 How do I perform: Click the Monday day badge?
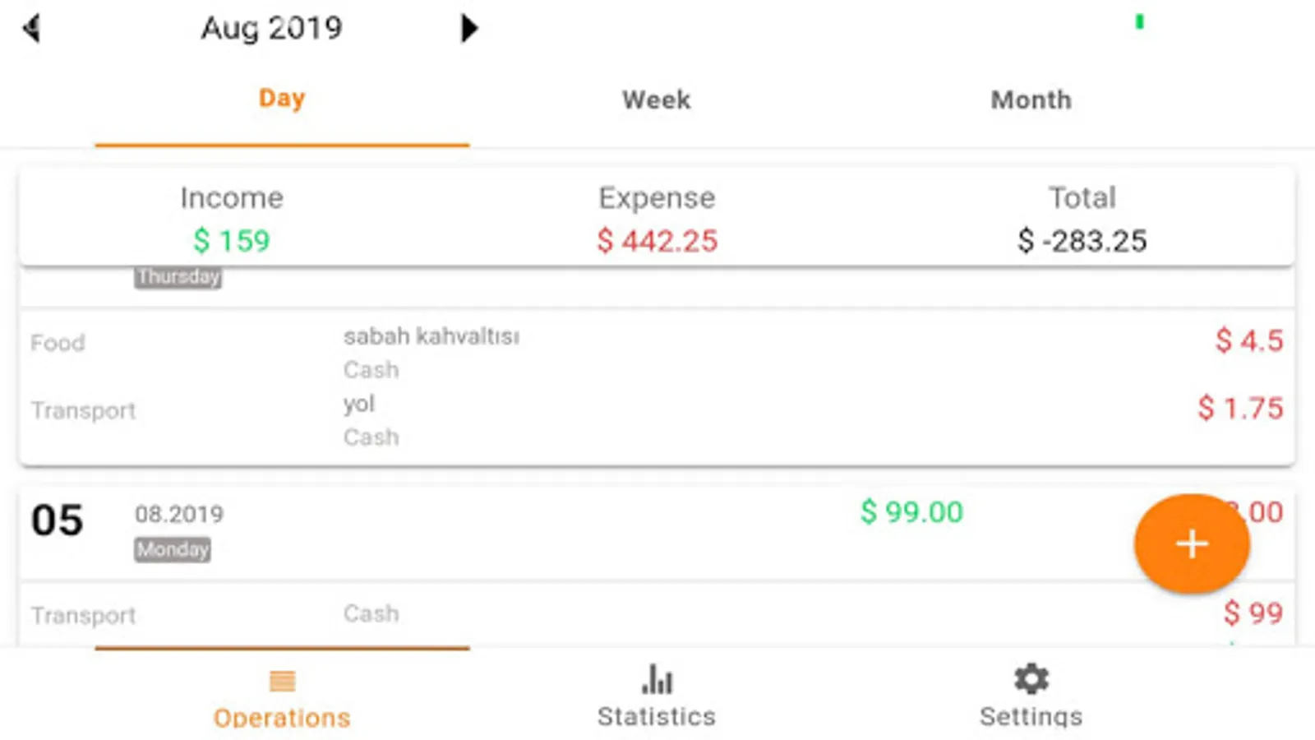point(173,549)
